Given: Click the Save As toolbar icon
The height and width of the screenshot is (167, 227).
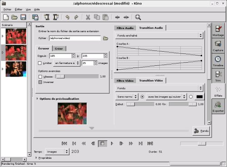Looking at the screenshot, I should point(35,17).
